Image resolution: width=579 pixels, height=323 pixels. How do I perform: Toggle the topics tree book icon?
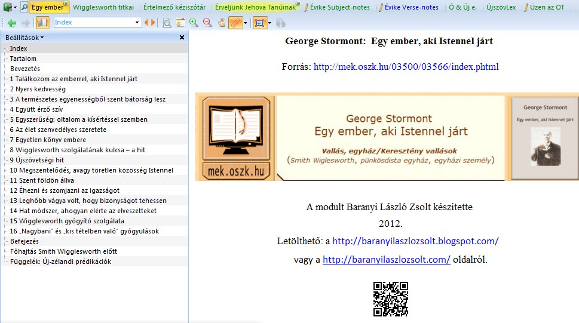[x=43, y=23]
